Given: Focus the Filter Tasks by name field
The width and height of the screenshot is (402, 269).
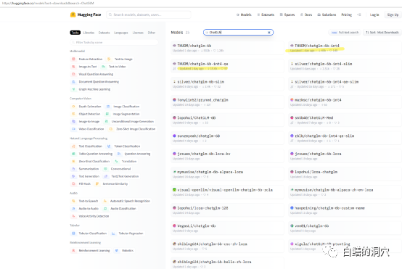Looking at the screenshot, I should (114, 42).
